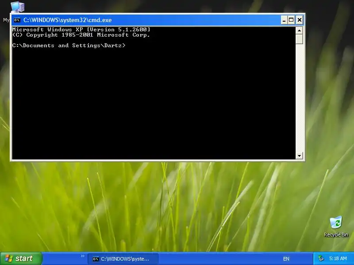Image resolution: width=354 pixels, height=265 pixels.
Task: Close the cmd.exe window
Action: tap(300, 20)
